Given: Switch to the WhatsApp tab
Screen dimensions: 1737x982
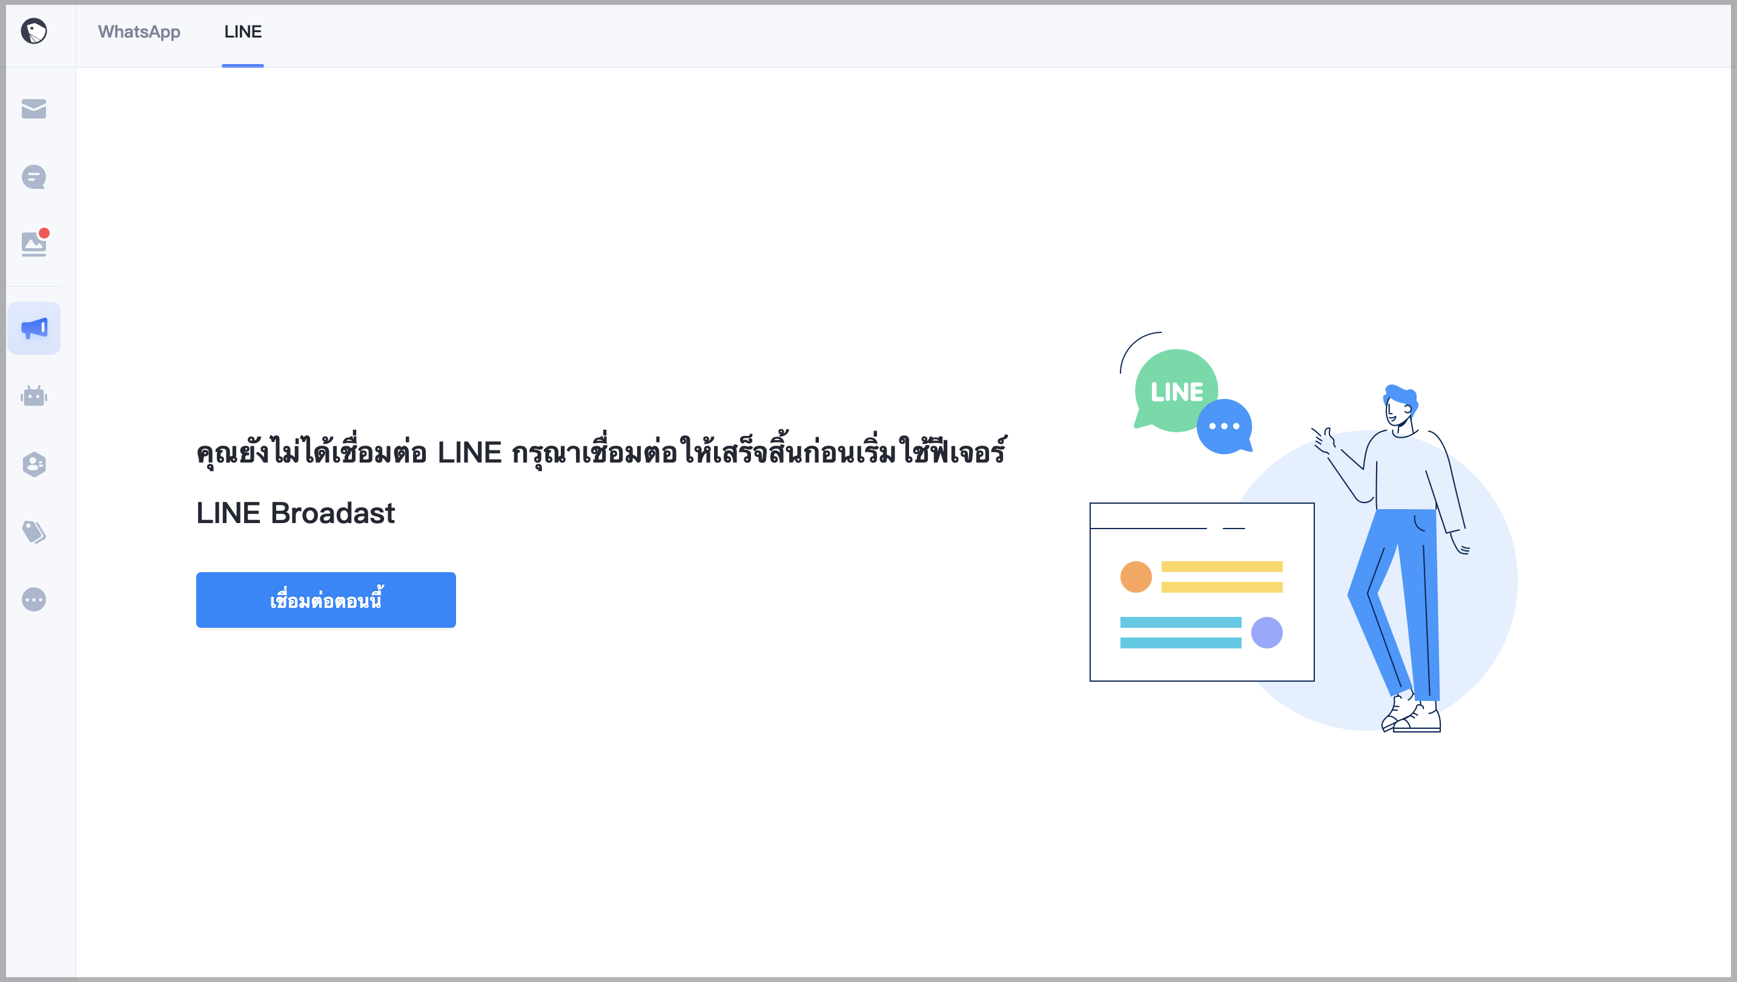Looking at the screenshot, I should point(139,31).
